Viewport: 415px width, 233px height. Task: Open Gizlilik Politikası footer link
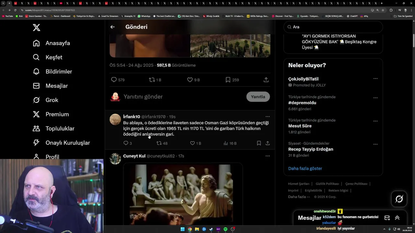(327, 183)
